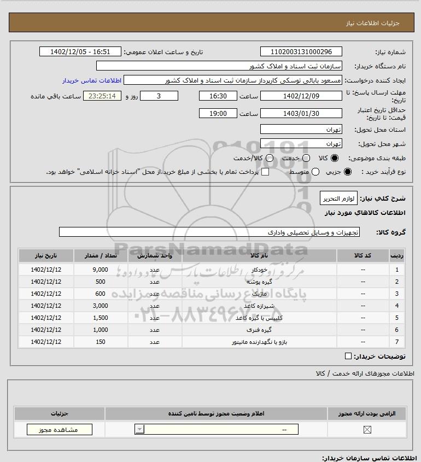Toggle the اسناد خزانه اسلامی payment checkbox
Viewport: 421px width, 462px height.
(x=265, y=172)
